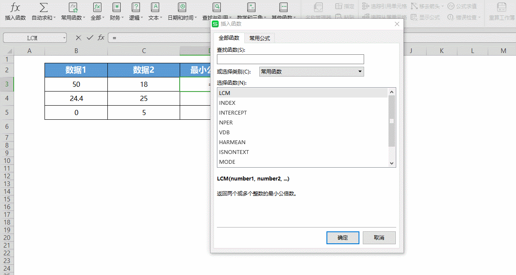Select ISNONTEXT in the function list
The height and width of the screenshot is (275, 516).
pos(302,152)
